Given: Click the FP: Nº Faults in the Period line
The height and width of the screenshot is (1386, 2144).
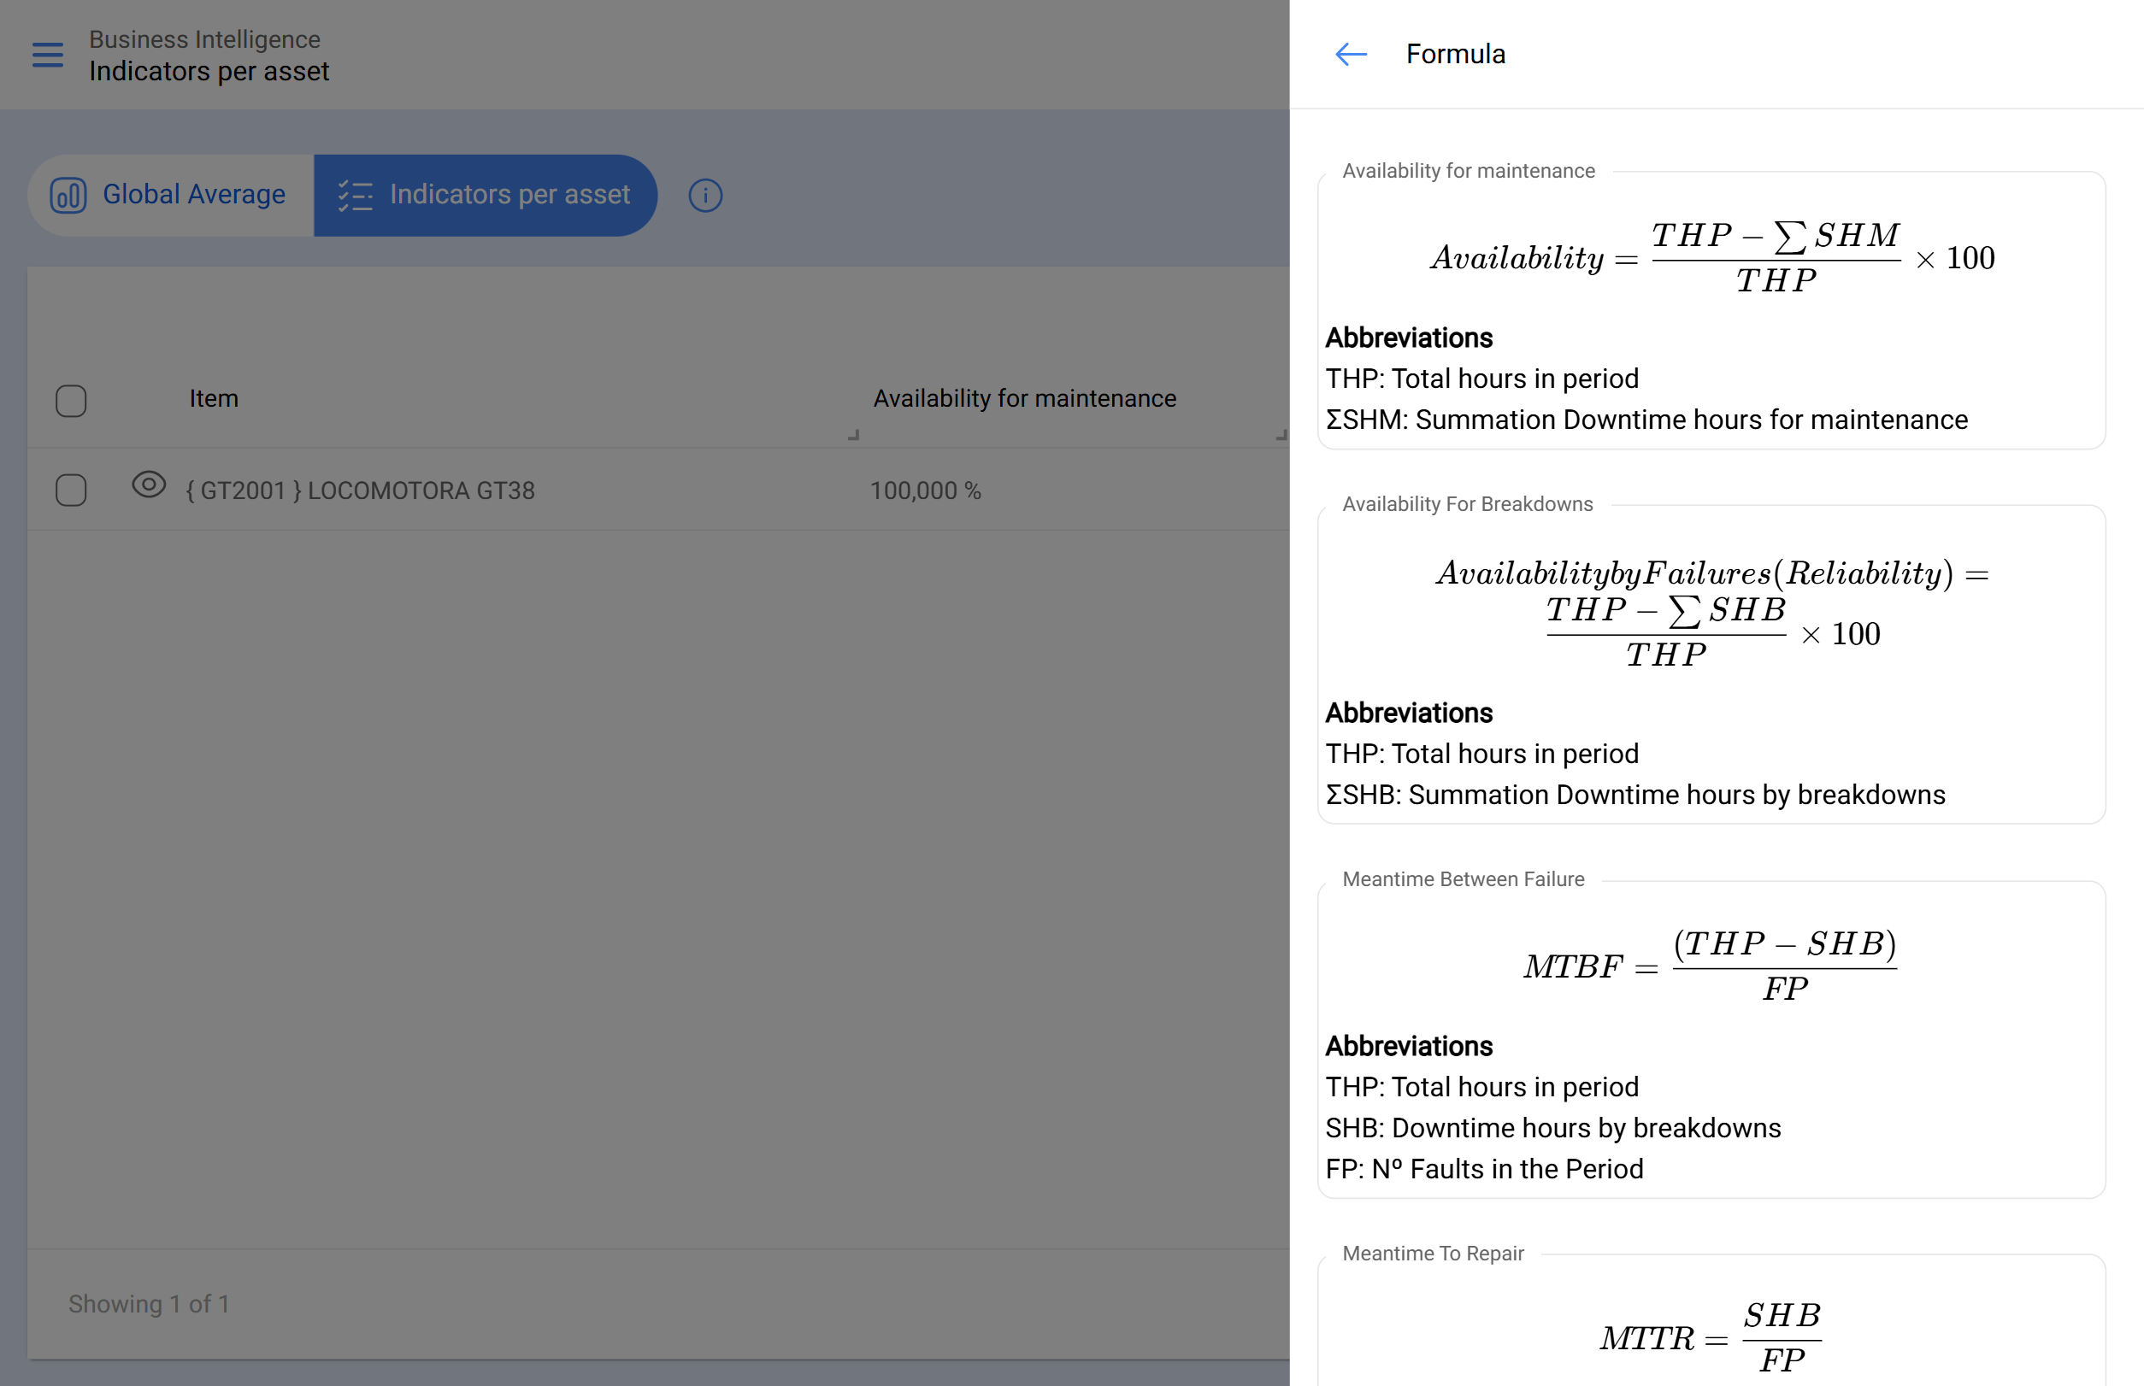Looking at the screenshot, I should (x=1484, y=1169).
